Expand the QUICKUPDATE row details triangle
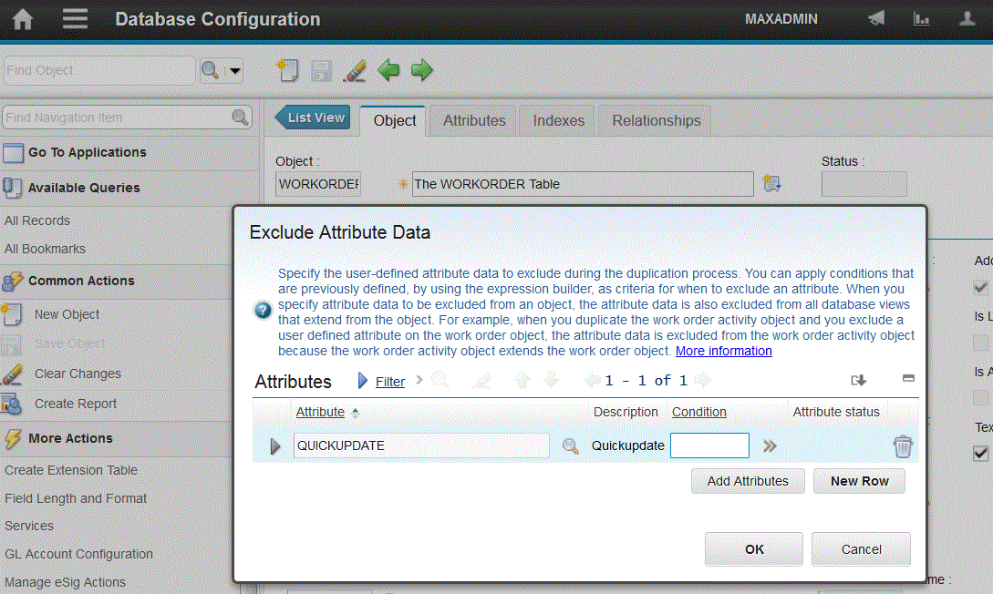The width and height of the screenshot is (993, 594). [x=275, y=445]
